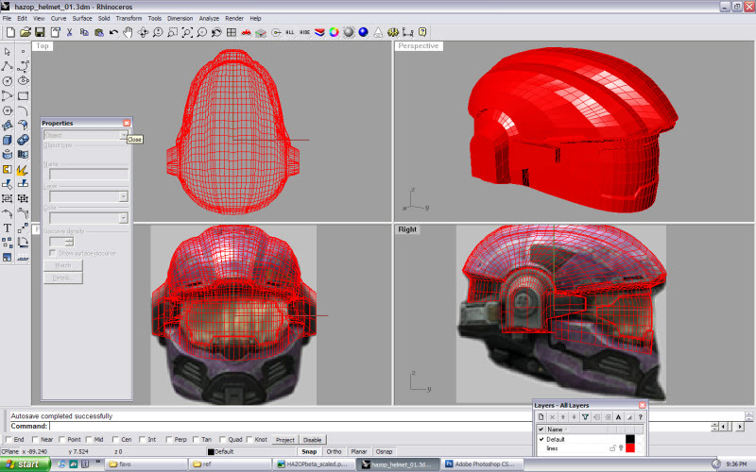756x472 pixels.
Task: Click the Project button in osnap bar
Action: point(285,440)
